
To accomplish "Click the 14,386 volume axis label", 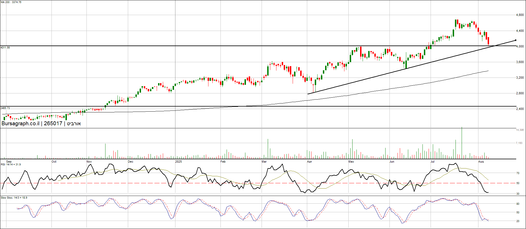I will coord(520,130).
